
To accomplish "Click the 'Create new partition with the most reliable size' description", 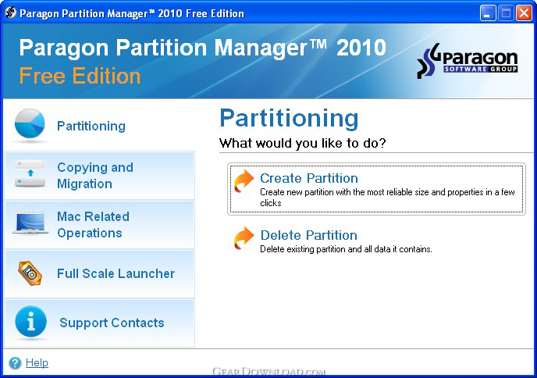I will (387, 198).
